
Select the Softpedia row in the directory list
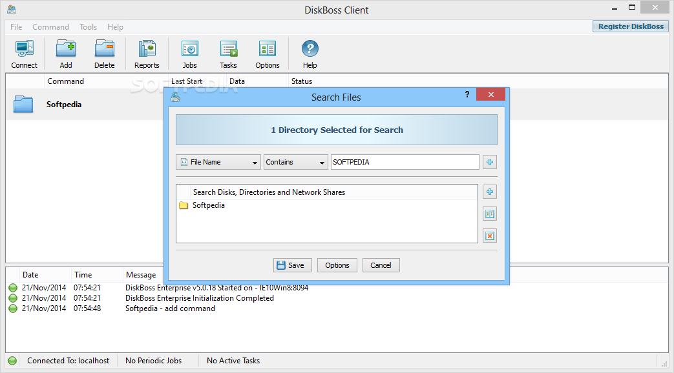click(327, 205)
